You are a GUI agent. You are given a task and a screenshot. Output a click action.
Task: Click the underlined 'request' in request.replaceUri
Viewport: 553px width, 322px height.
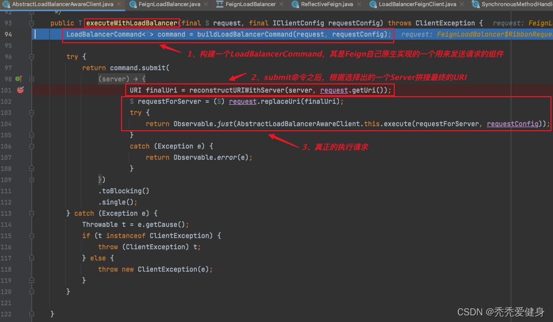pyautogui.click(x=243, y=102)
